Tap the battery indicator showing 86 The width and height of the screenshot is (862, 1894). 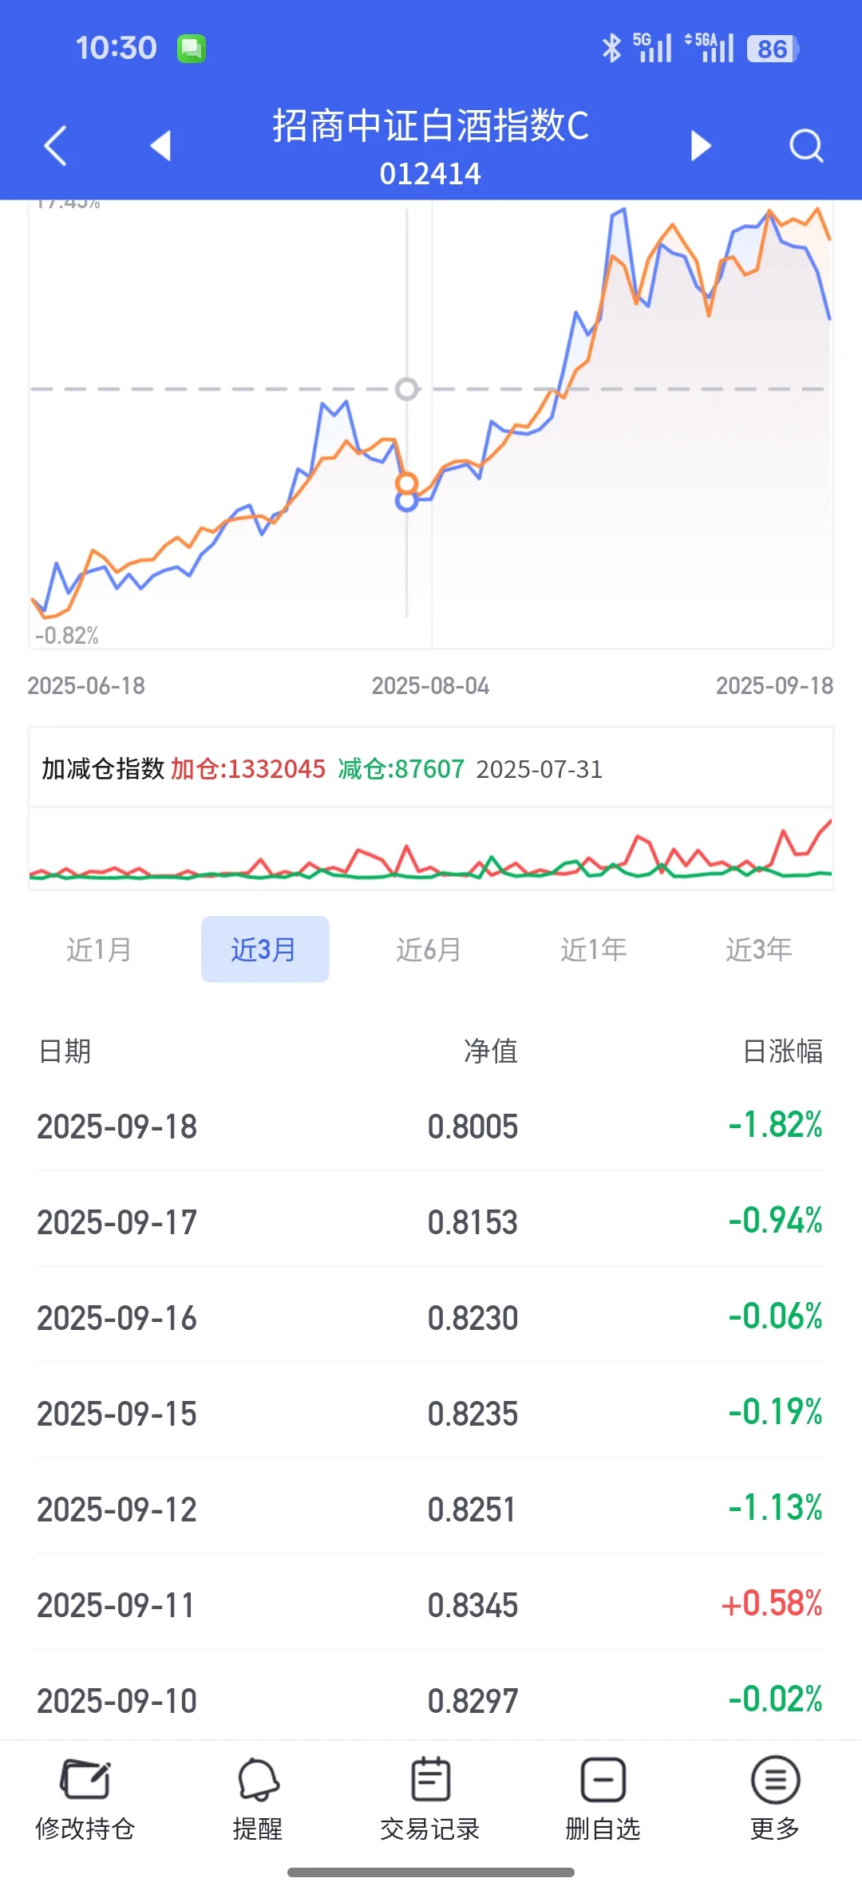pyautogui.click(x=773, y=49)
